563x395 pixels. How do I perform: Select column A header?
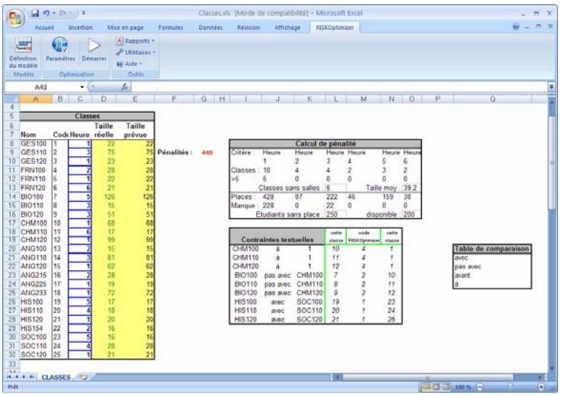tap(36, 98)
